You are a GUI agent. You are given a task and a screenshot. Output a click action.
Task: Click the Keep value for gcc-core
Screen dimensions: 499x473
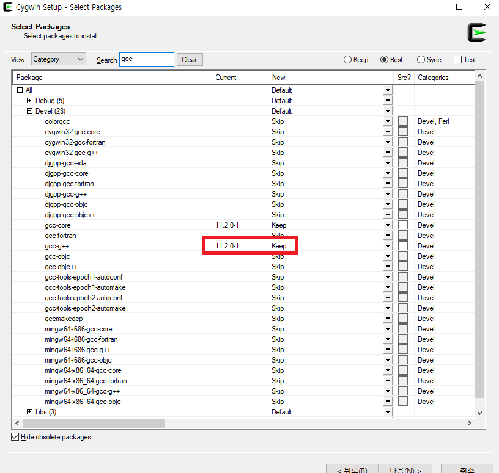(x=279, y=225)
